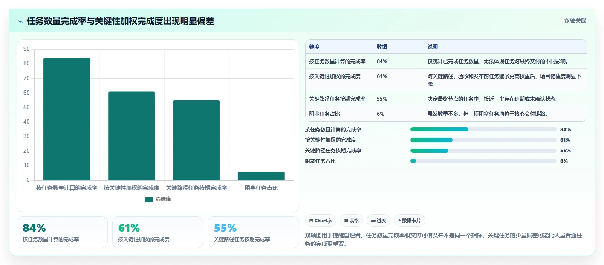Click the 61% cell in the table
Viewport: 604px width, 265px height.
click(x=382, y=76)
